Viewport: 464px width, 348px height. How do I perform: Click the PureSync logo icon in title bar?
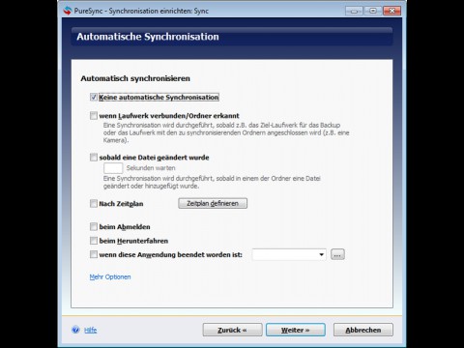click(68, 11)
